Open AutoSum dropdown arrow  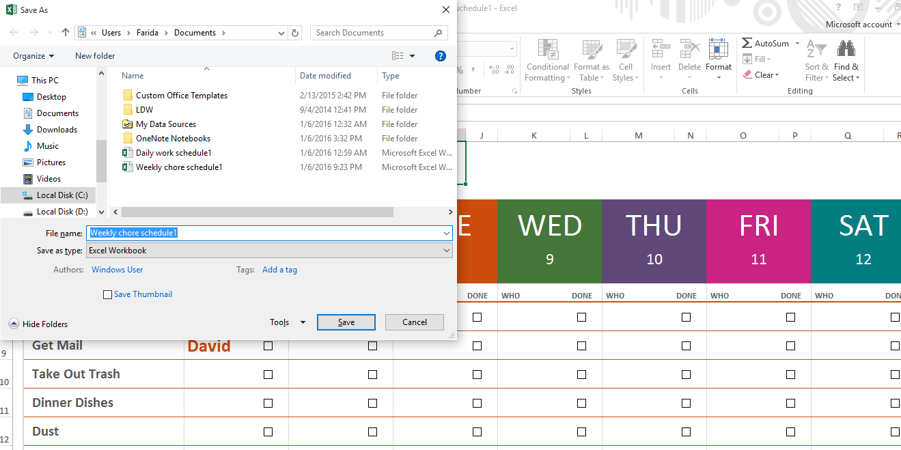coord(796,43)
